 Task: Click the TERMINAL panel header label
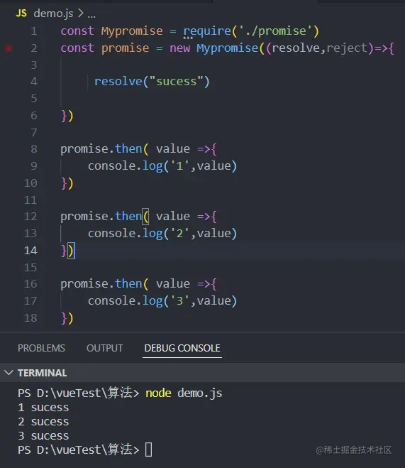click(x=43, y=373)
